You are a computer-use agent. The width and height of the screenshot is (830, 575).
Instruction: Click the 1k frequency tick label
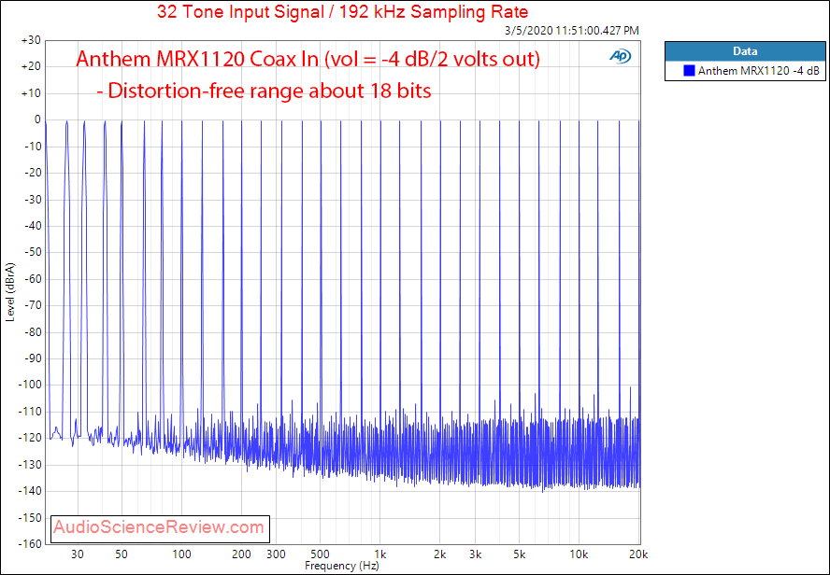coord(379,554)
